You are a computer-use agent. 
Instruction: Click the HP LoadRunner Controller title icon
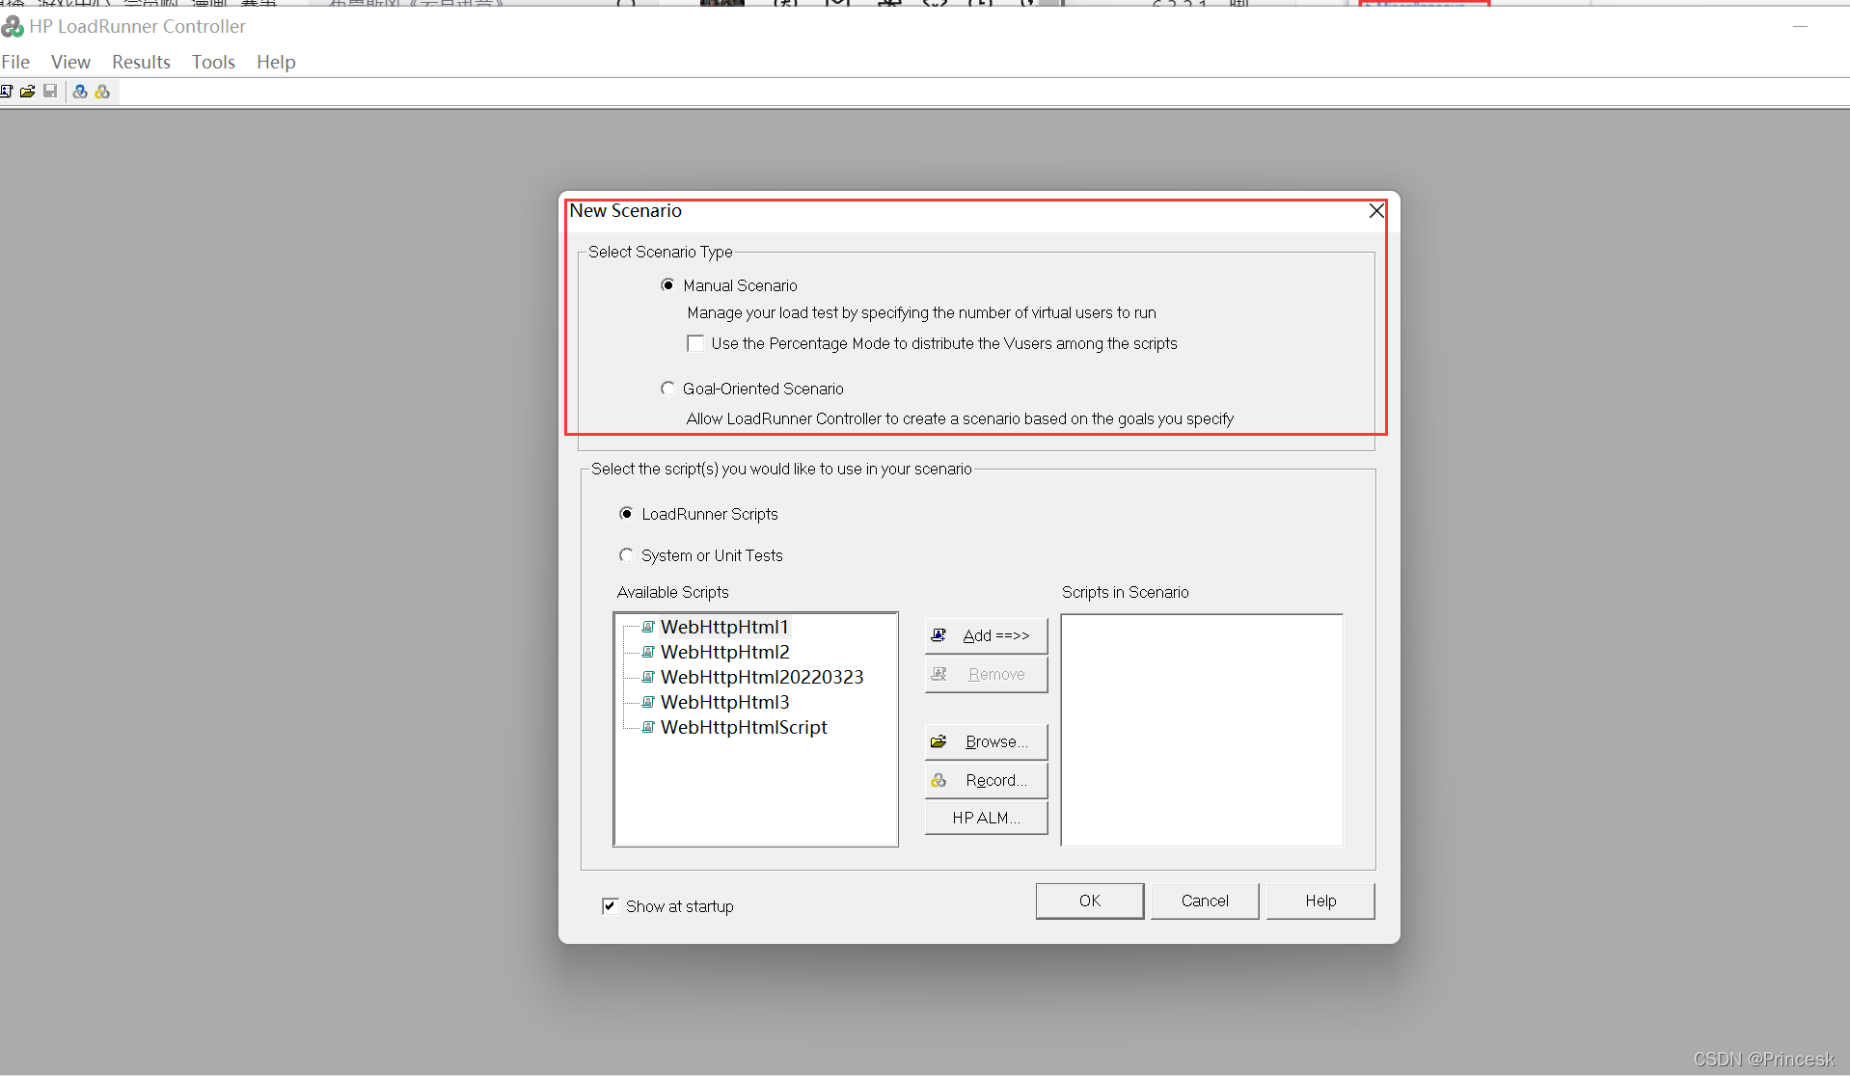(13, 26)
